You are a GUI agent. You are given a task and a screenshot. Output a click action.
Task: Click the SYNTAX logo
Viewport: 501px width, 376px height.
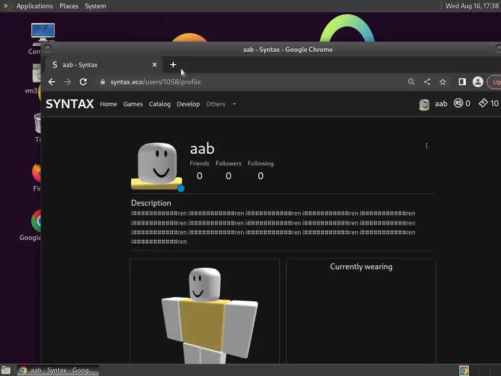[69, 104]
